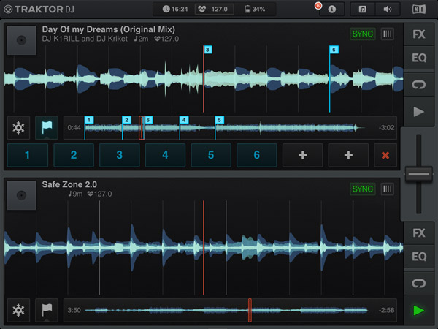Toggle freeze mode on Safe Zone deck
The image size is (438, 329).
18,310
